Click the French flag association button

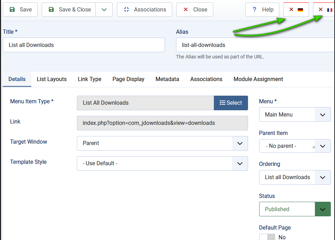pyautogui.click(x=325, y=10)
